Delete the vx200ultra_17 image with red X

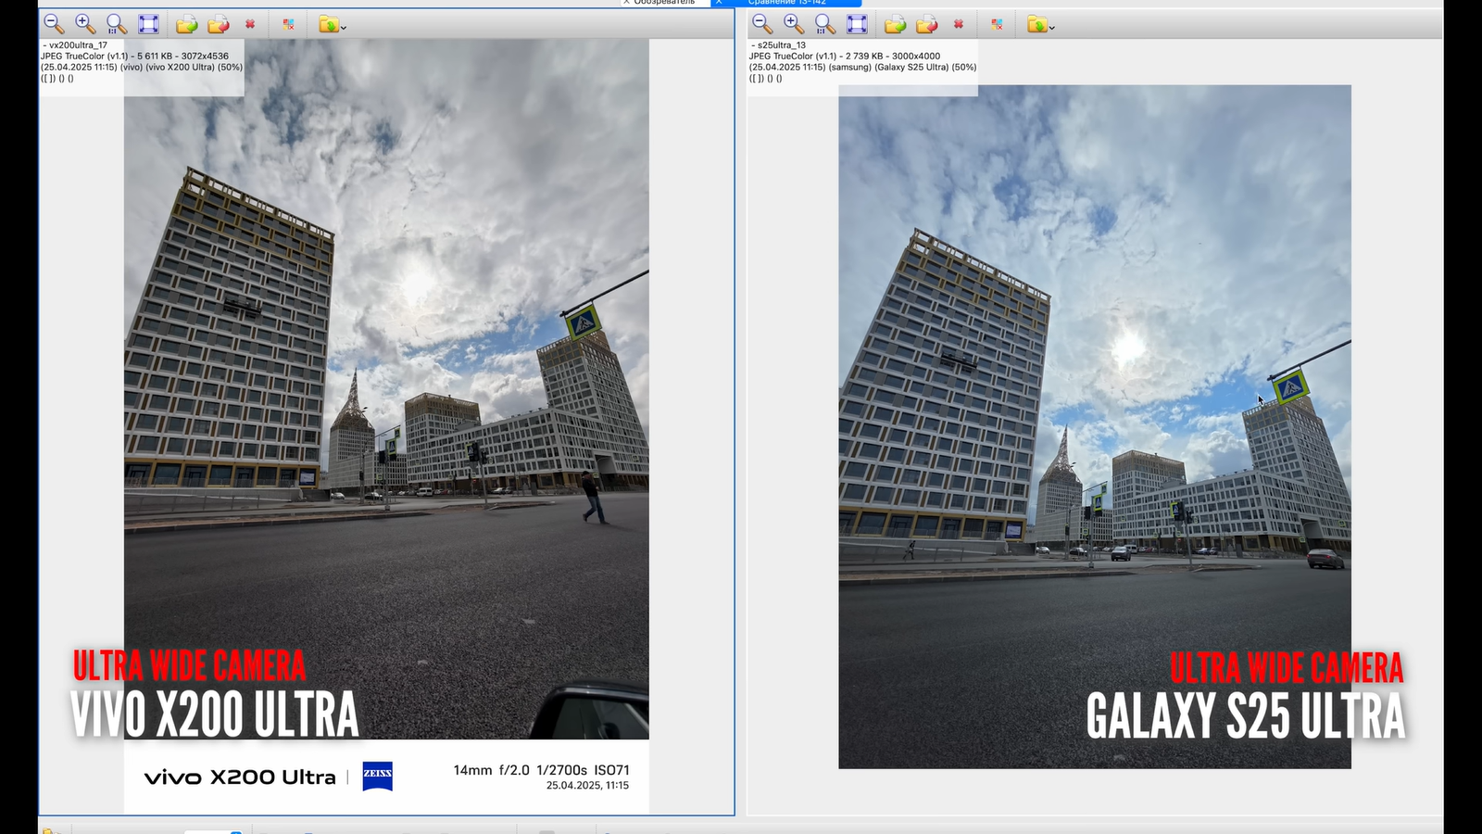tap(250, 24)
